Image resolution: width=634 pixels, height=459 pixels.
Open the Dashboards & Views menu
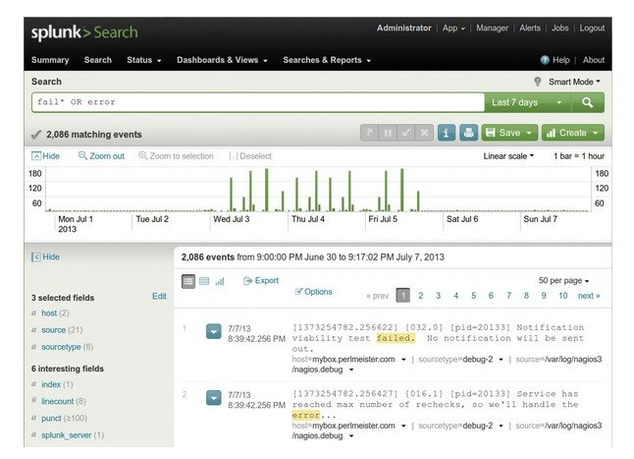click(x=222, y=60)
